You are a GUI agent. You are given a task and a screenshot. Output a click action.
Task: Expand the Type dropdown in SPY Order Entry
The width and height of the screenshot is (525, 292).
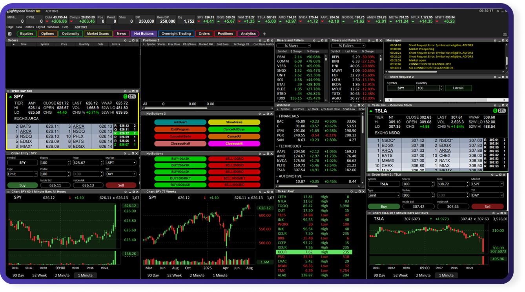(x=23, y=174)
